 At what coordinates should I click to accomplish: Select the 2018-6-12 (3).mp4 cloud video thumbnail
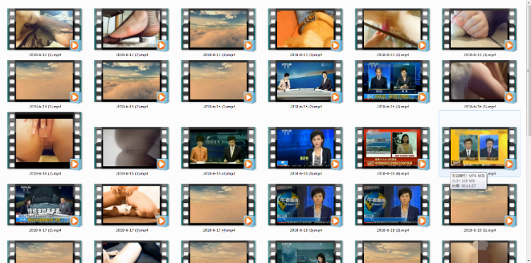coord(218,29)
